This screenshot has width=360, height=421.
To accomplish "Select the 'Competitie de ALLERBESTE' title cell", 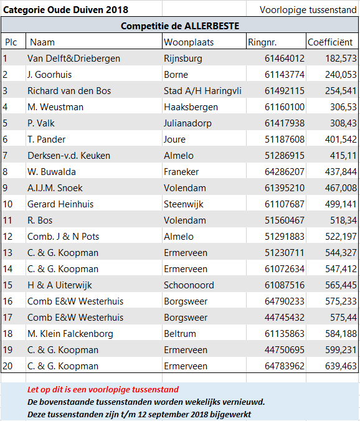I will pos(180,26).
